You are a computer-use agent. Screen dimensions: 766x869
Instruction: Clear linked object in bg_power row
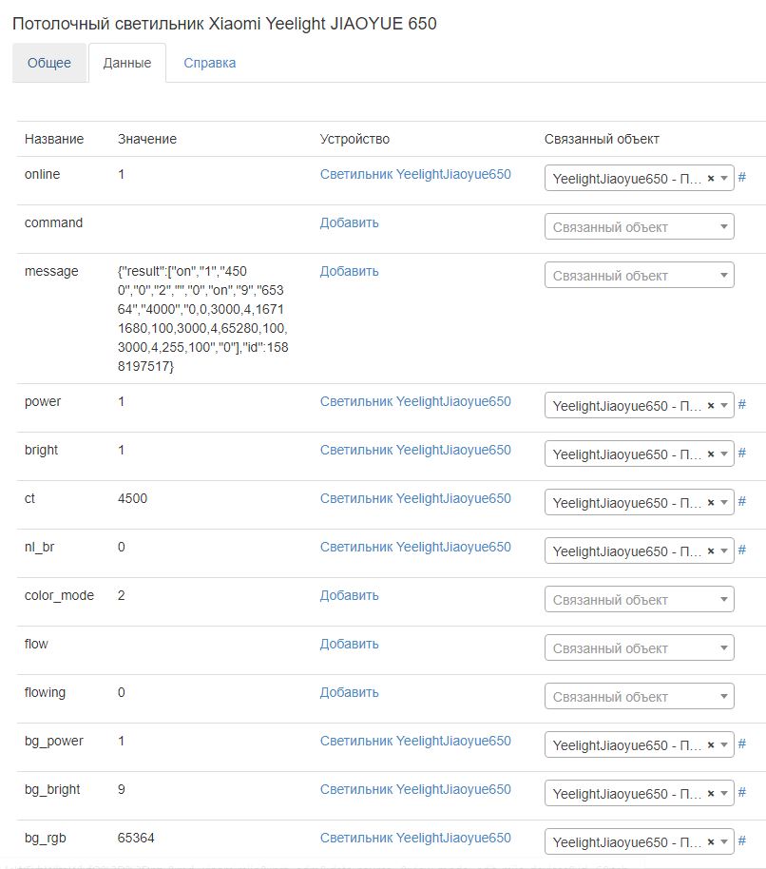tap(711, 744)
